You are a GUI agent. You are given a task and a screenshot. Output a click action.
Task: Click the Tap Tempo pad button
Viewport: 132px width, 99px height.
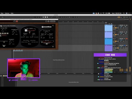pos(26,30)
